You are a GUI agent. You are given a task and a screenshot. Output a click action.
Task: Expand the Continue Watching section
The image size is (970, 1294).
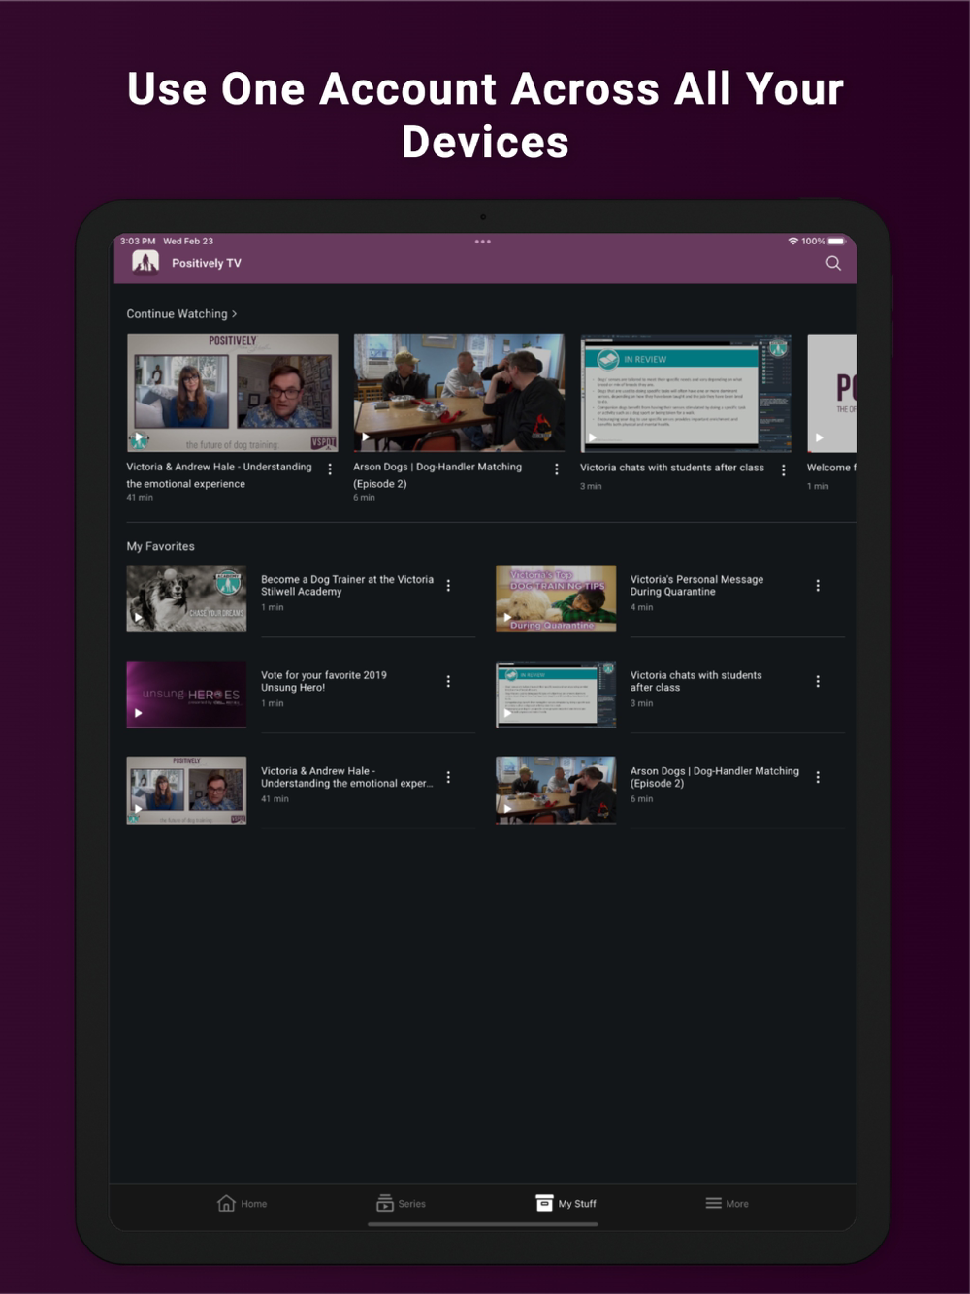181,313
